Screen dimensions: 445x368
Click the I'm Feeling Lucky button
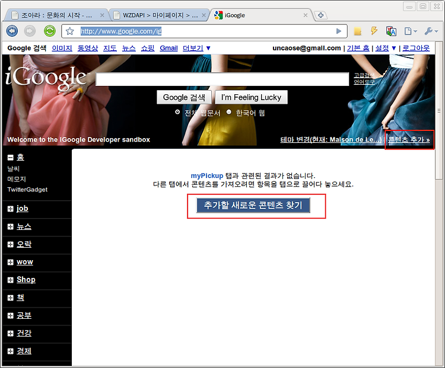coord(251,97)
